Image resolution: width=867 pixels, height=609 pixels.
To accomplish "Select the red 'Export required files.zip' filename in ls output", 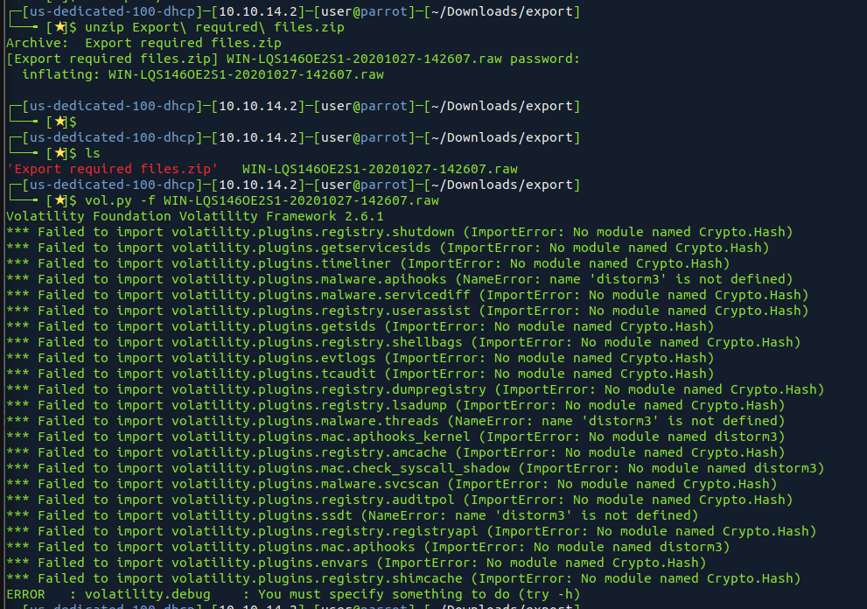I will 112,169.
